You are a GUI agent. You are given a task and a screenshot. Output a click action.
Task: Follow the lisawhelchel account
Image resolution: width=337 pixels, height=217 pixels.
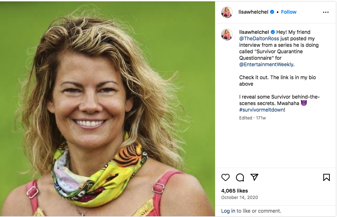click(x=289, y=12)
